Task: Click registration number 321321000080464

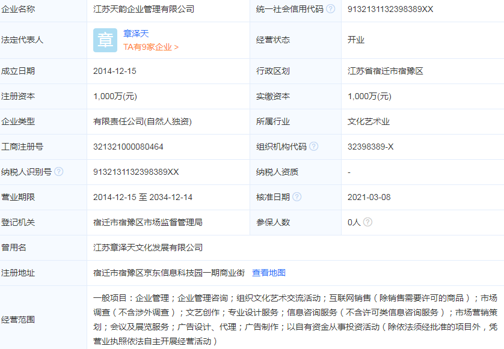Action: coord(128,147)
